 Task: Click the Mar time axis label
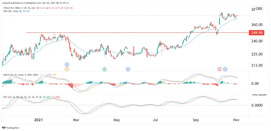[x=76, y=120]
